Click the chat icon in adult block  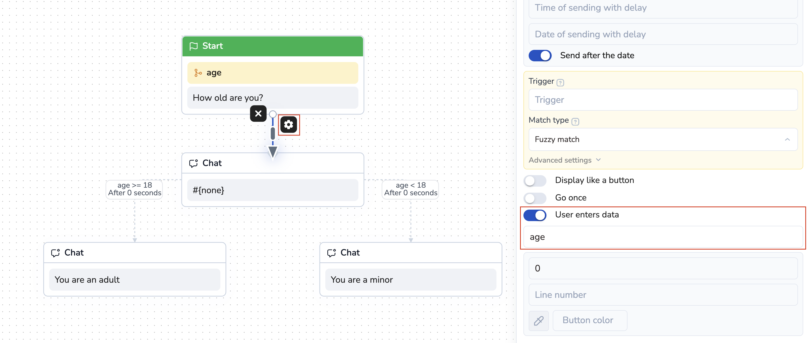click(x=56, y=253)
